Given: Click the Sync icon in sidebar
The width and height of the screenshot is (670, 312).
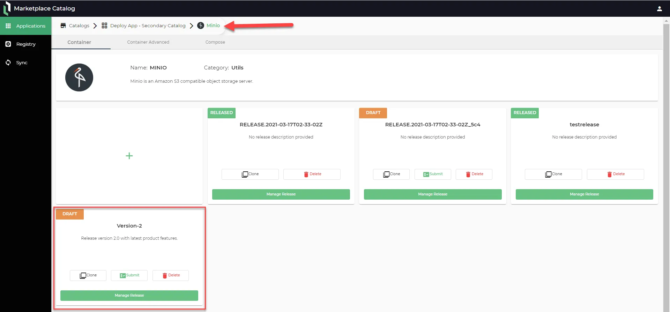Looking at the screenshot, I should pyautogui.click(x=8, y=62).
